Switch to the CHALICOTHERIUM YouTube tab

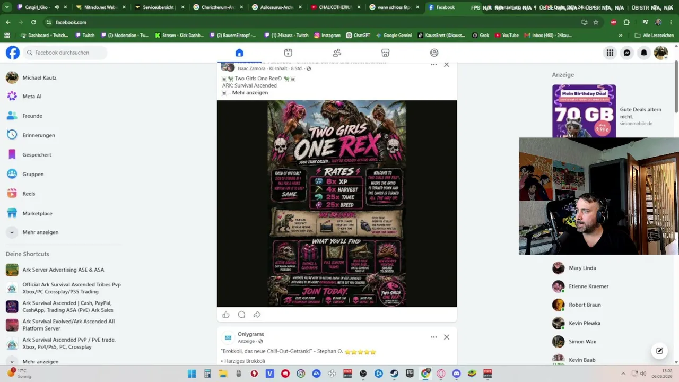tap(334, 7)
